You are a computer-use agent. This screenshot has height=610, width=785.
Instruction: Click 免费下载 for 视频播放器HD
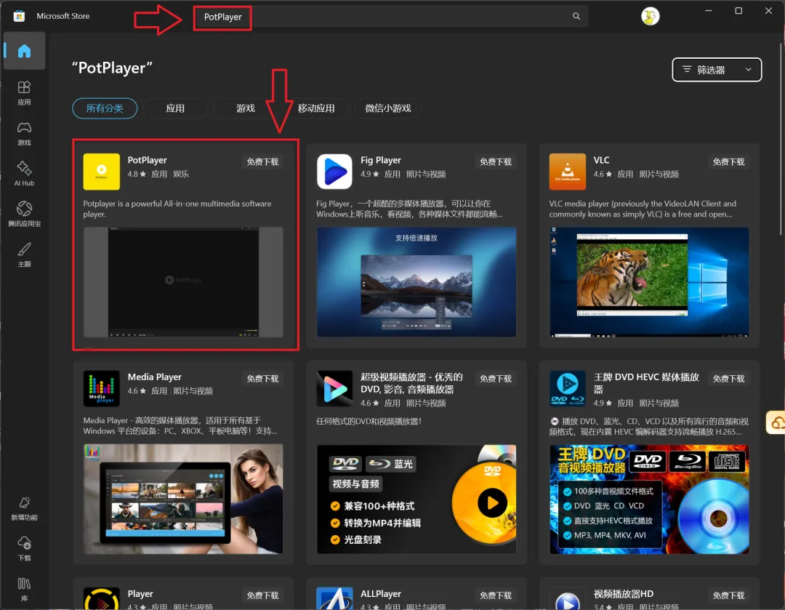tap(728, 595)
